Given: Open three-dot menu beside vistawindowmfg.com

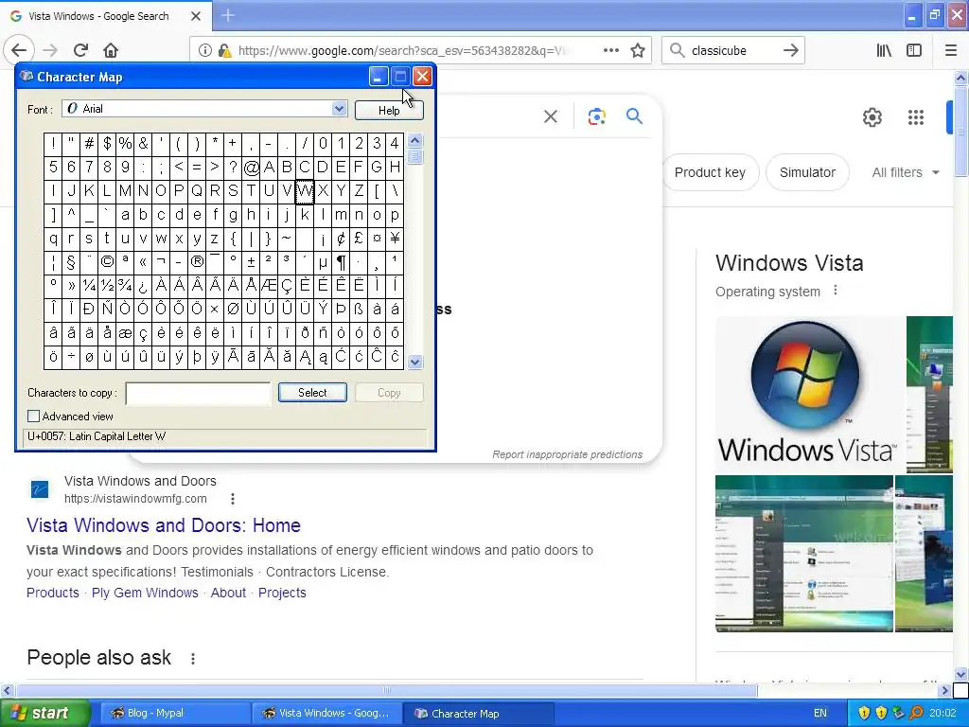Looking at the screenshot, I should pos(233,498).
